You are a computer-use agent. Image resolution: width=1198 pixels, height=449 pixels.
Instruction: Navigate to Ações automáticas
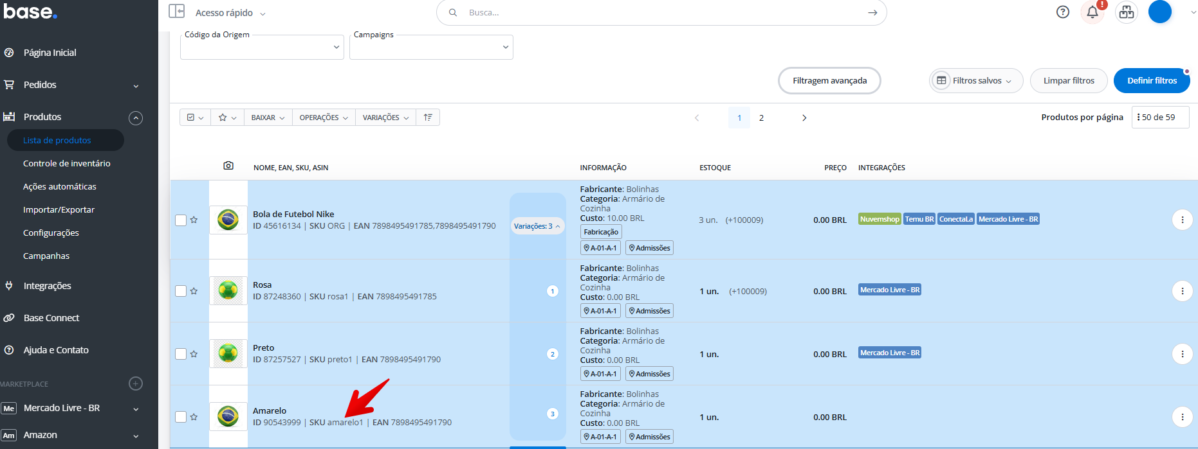pos(60,186)
